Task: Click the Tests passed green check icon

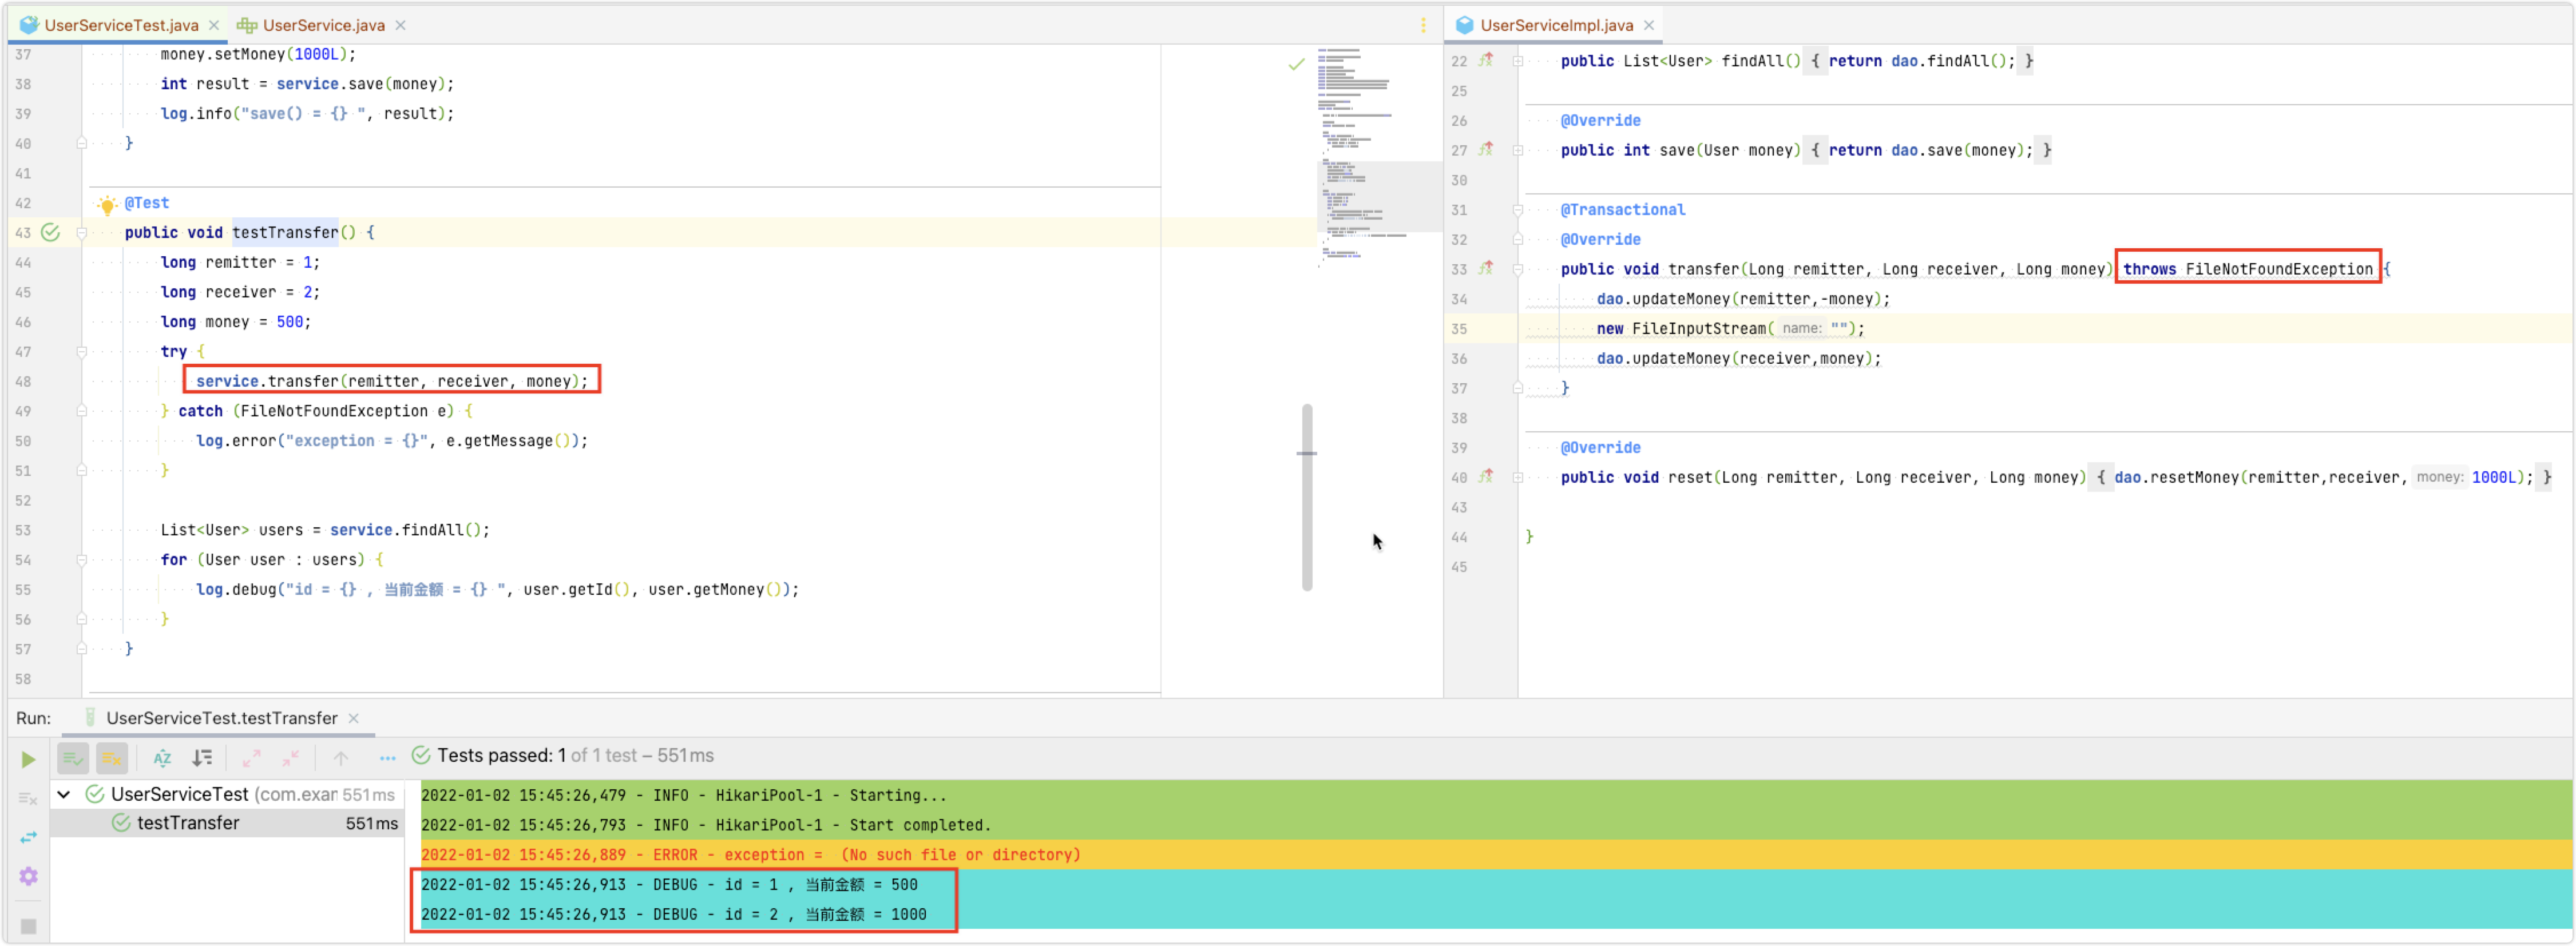Action: [421, 755]
